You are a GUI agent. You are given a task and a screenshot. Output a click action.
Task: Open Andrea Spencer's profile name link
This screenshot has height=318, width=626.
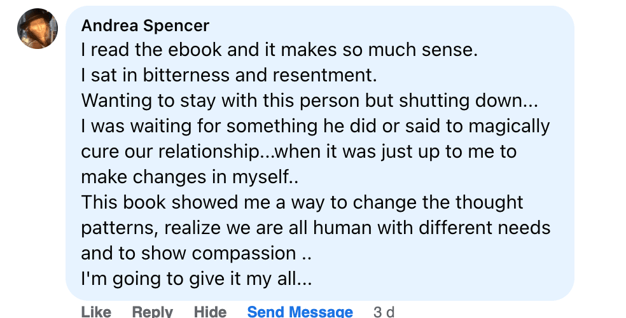pyautogui.click(x=145, y=26)
